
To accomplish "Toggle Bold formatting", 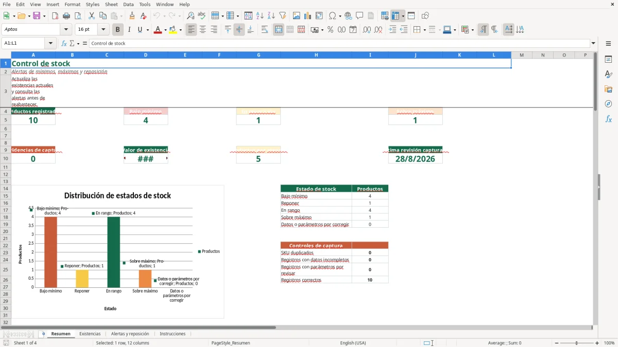I will 118,30.
